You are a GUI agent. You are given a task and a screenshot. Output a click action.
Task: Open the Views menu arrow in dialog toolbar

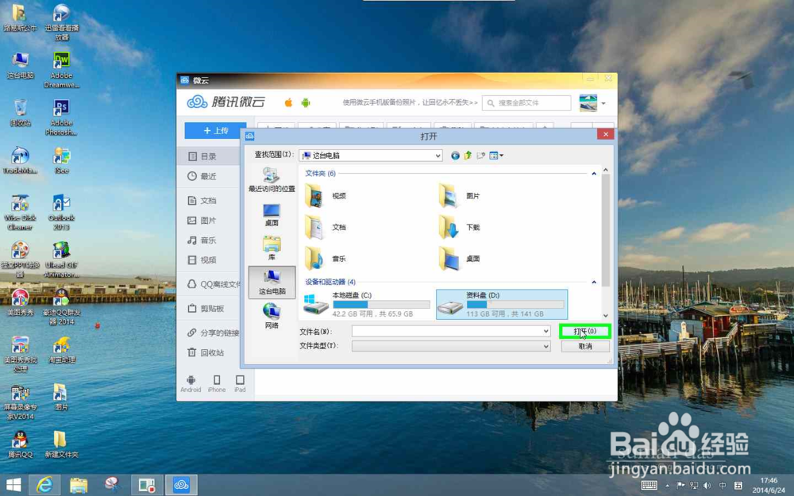tap(501, 156)
